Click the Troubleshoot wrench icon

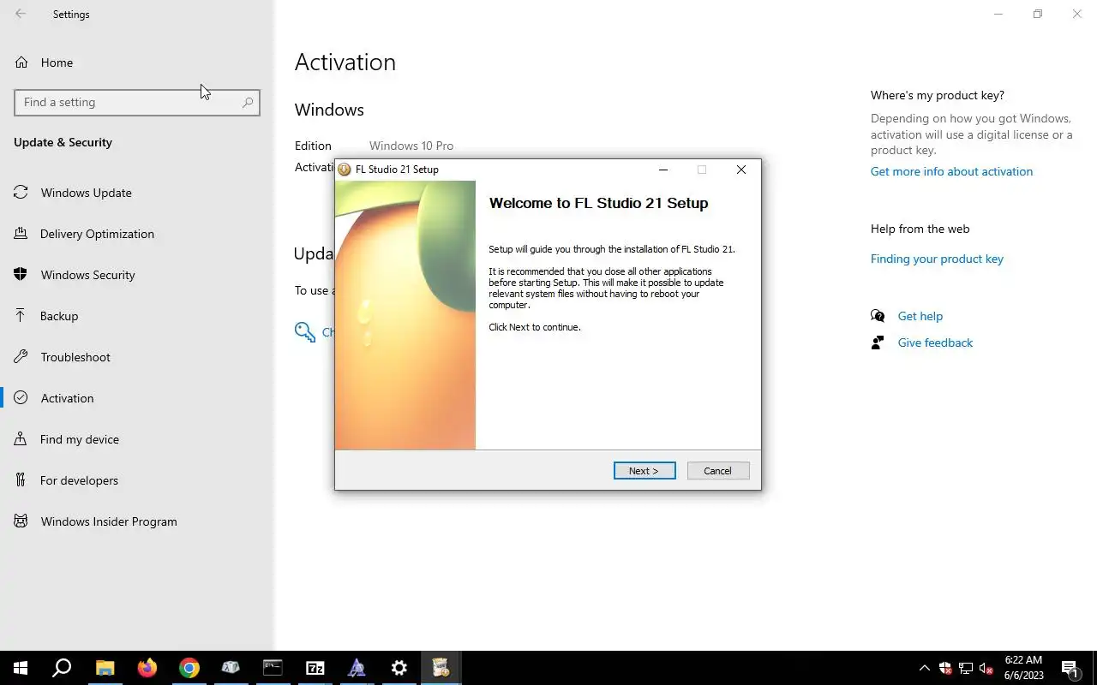click(21, 357)
